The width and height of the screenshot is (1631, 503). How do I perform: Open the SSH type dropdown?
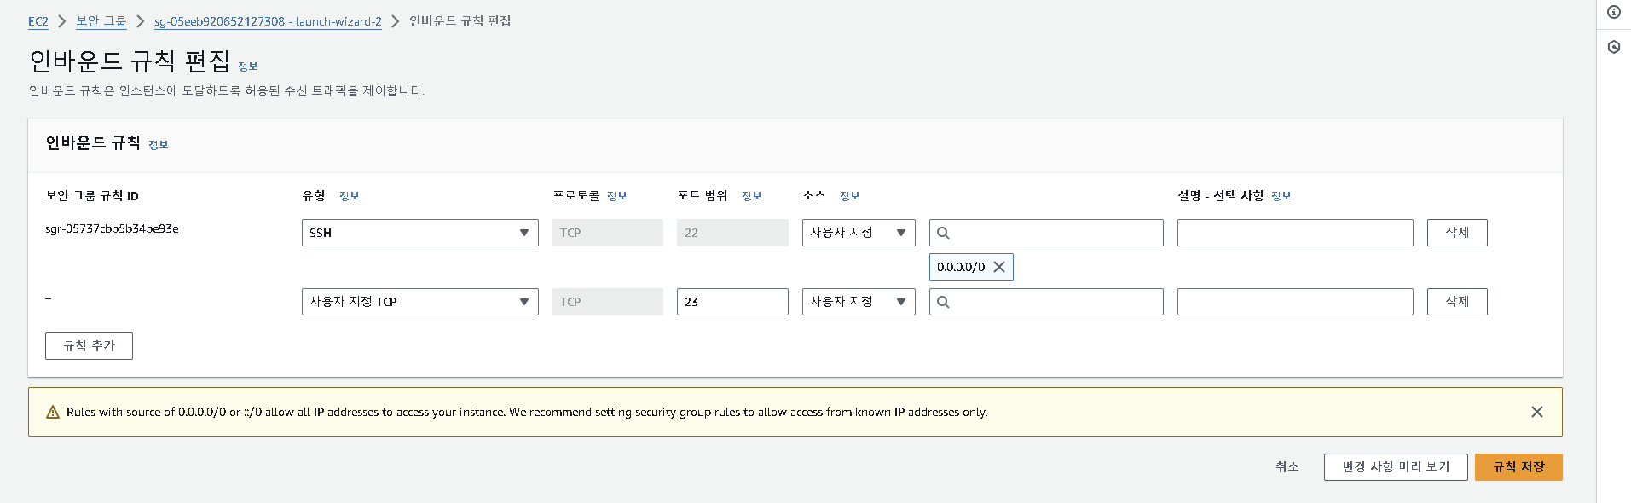[420, 233]
